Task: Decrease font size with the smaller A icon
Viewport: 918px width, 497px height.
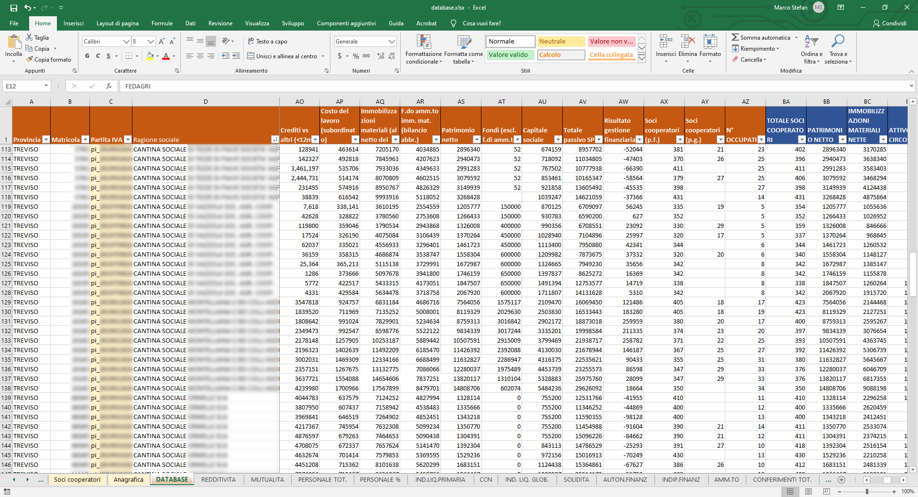Action: pyautogui.click(x=172, y=42)
